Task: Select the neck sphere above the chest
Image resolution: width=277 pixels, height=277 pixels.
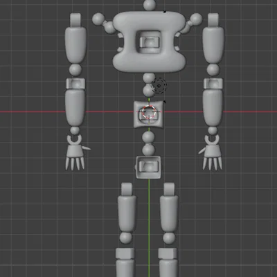Action: pos(150,5)
